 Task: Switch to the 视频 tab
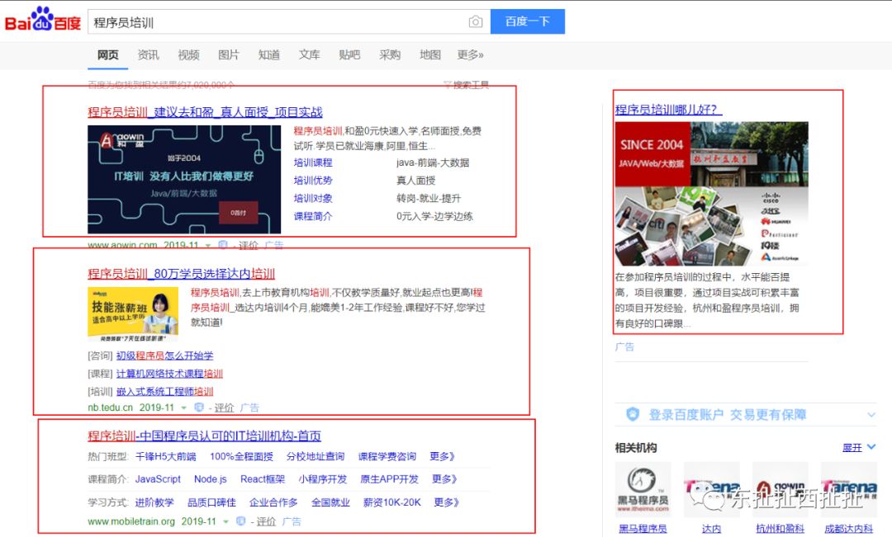tap(188, 55)
